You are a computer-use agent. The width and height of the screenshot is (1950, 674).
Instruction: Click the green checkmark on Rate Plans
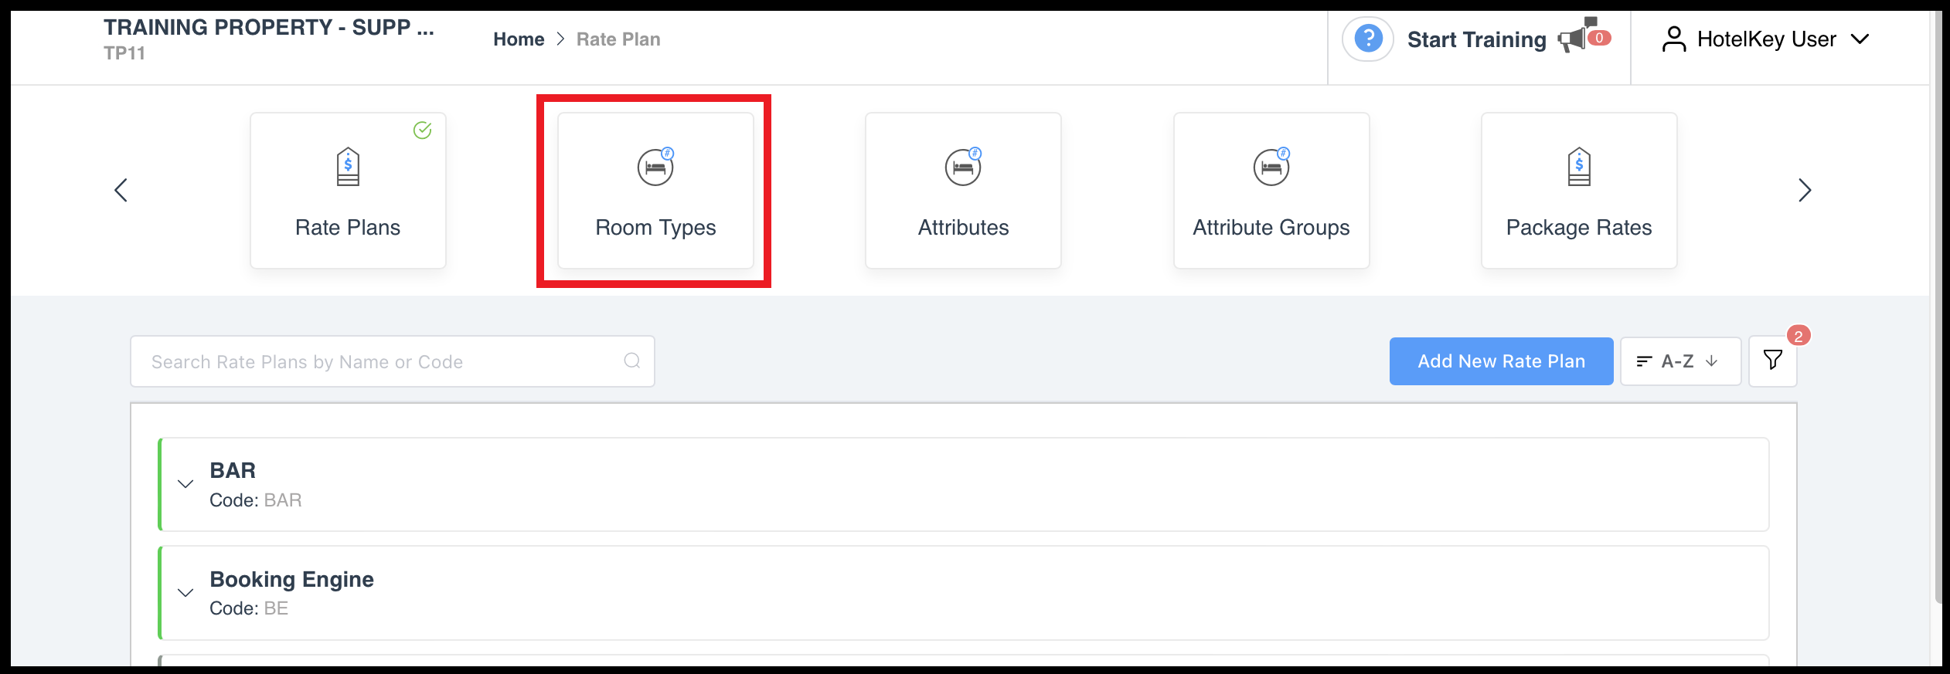coord(421,131)
